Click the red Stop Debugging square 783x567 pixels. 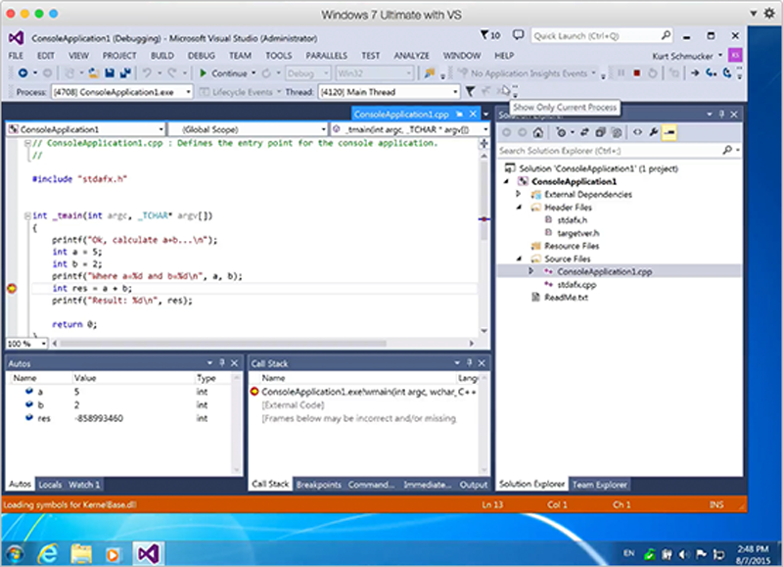click(637, 72)
